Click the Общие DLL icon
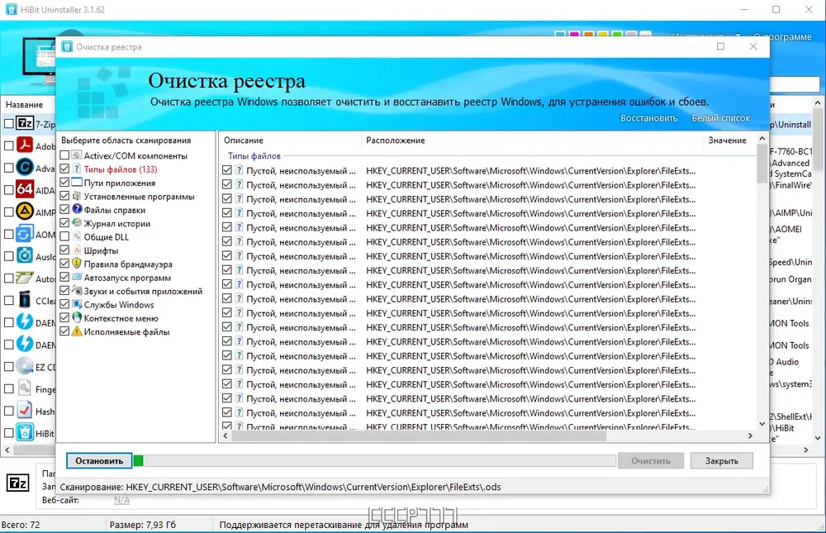 (77, 236)
